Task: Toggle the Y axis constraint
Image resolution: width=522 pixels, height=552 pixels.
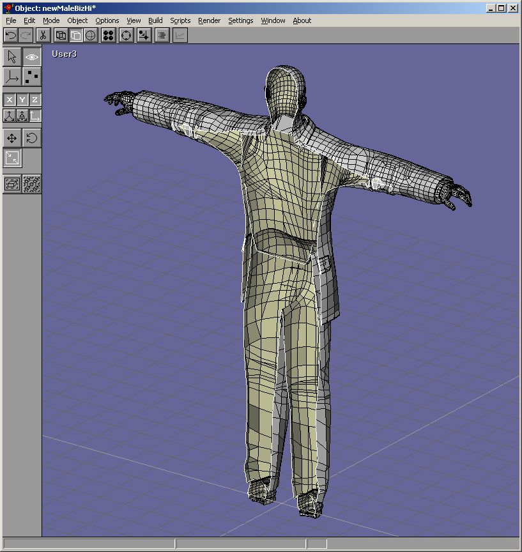Action: (22, 100)
